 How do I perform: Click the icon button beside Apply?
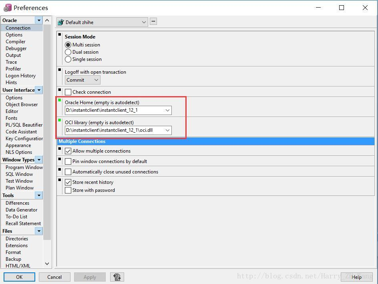pos(117,277)
